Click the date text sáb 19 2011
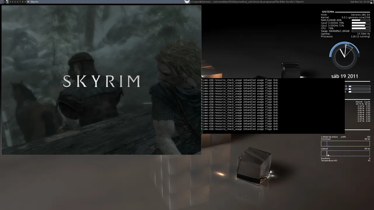374x210 pixels. coord(344,76)
